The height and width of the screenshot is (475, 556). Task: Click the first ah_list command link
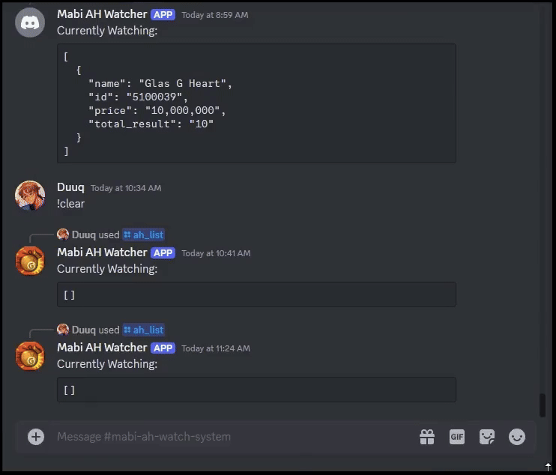[144, 235]
